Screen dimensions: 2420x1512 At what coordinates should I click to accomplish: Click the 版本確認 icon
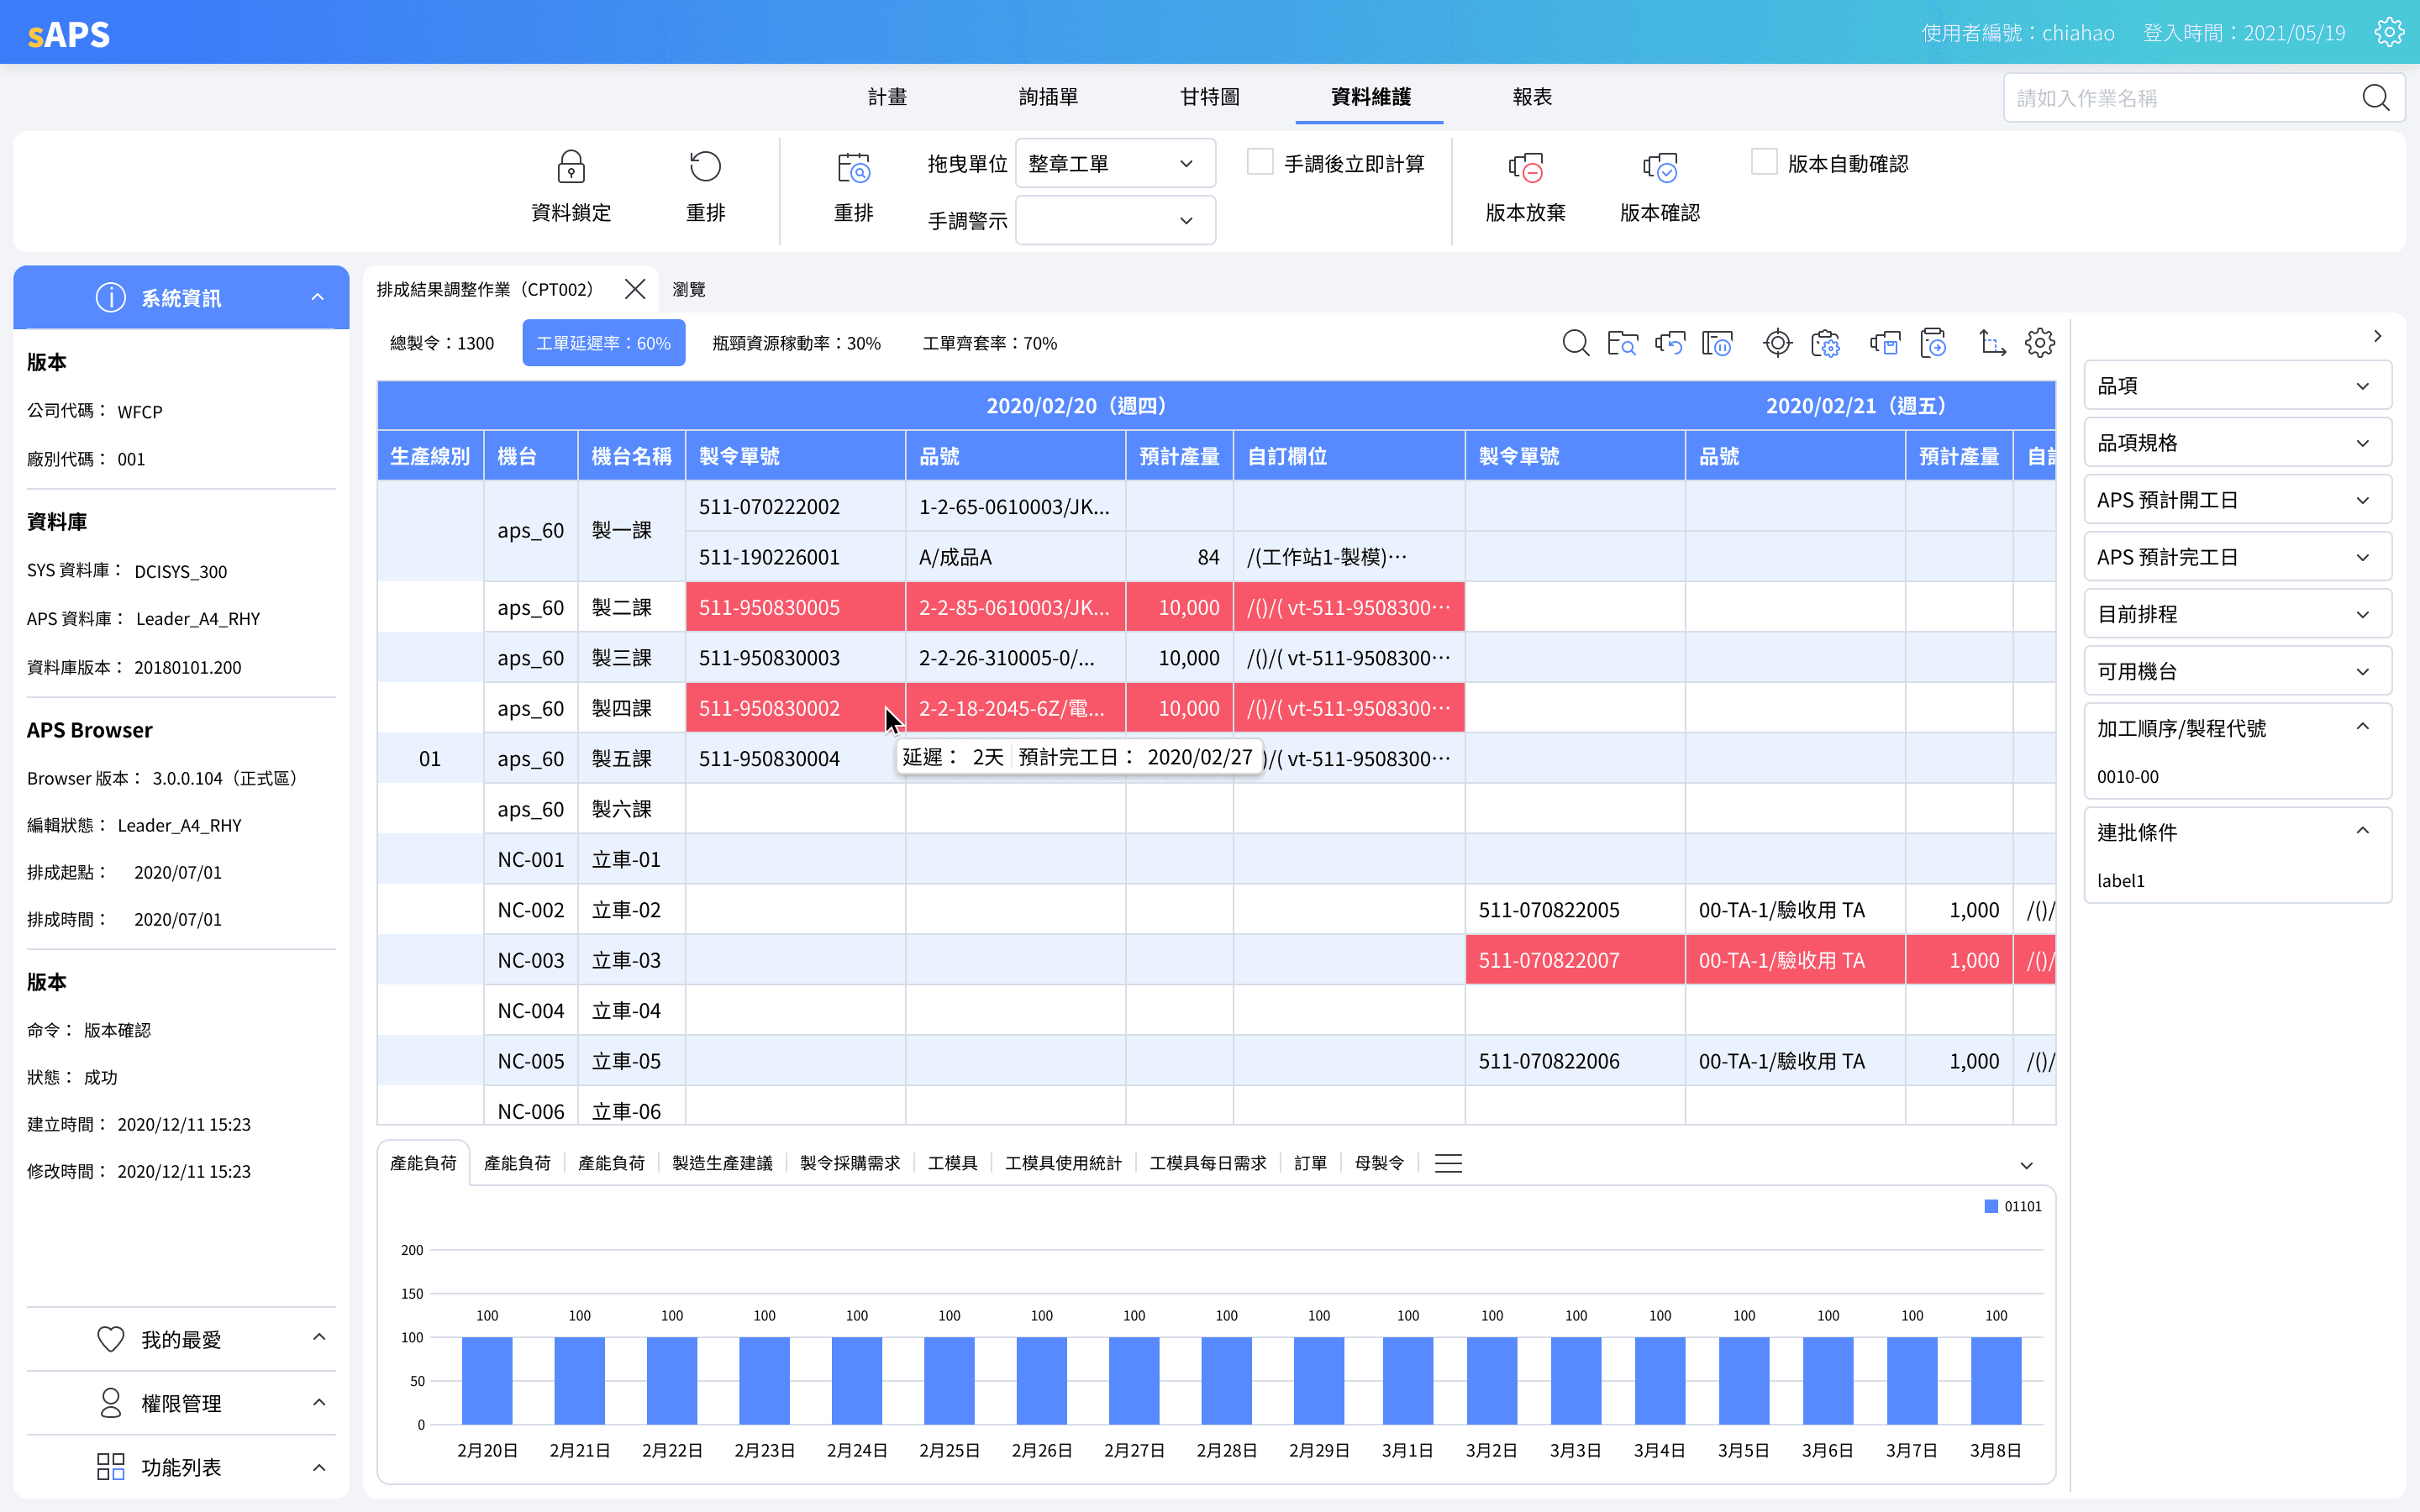tap(1659, 168)
